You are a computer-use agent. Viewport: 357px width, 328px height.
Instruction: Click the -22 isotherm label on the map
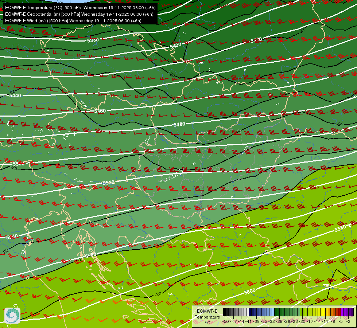5,251
